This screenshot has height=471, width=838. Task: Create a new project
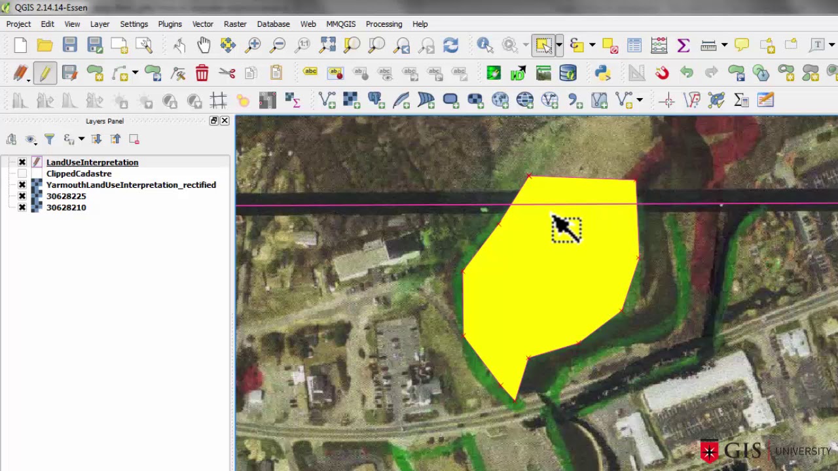pyautogui.click(x=20, y=45)
